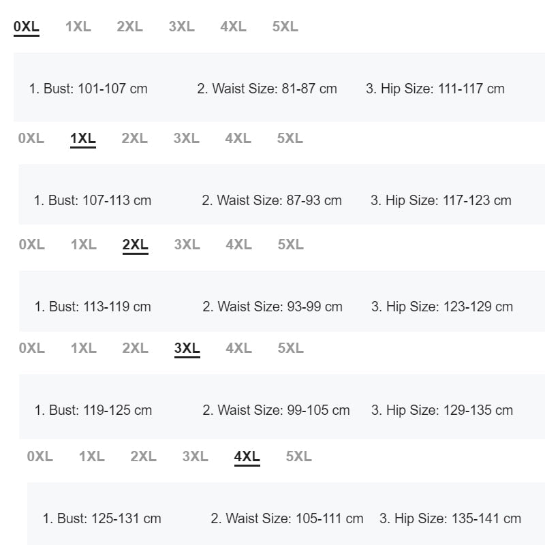Screen dimensions: 545x545
Task: Switch to 0XL in the second size row
Action: coord(31,138)
